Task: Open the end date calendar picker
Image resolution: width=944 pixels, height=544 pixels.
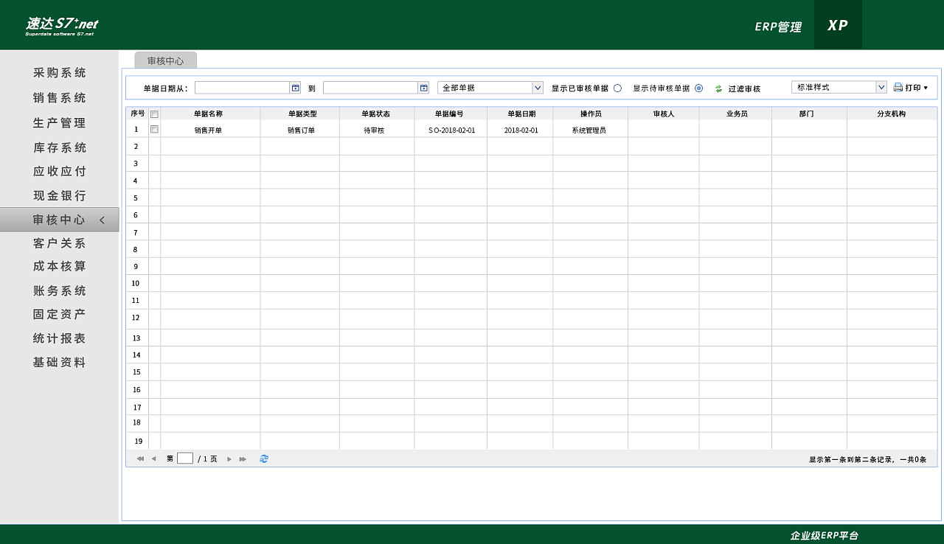Action: (424, 88)
